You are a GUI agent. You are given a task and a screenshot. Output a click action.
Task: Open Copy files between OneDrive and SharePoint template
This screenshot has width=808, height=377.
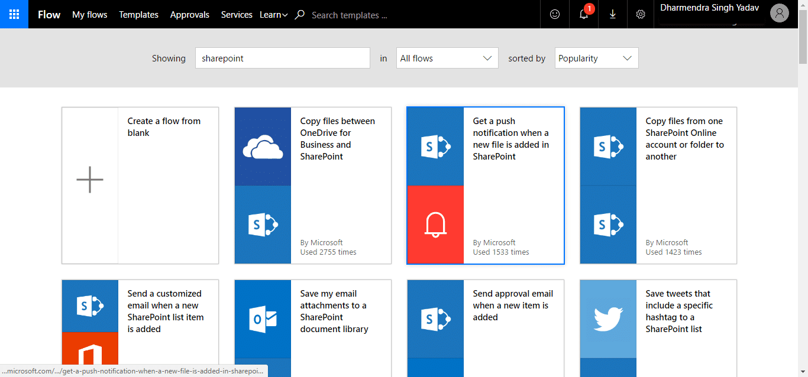[x=313, y=186]
